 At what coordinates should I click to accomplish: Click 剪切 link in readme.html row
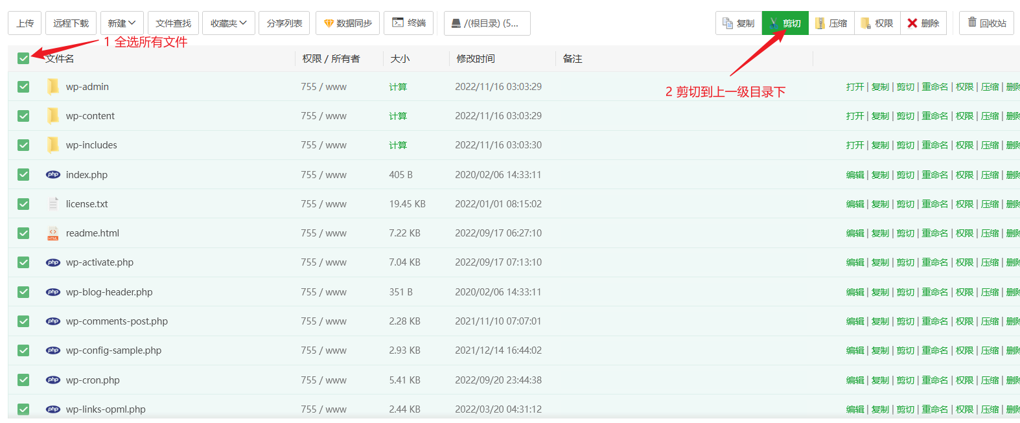pyautogui.click(x=905, y=233)
